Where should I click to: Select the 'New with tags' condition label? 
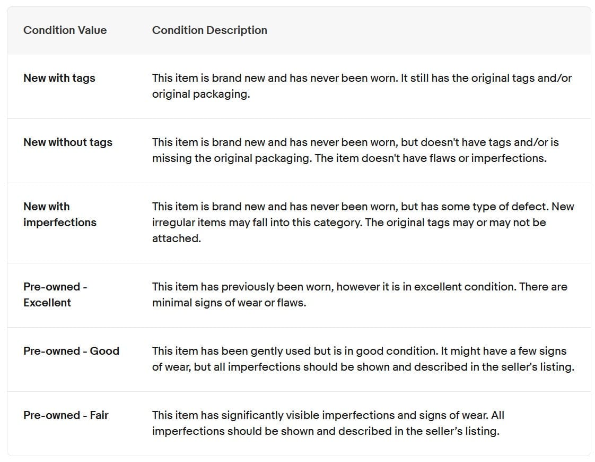59,78
